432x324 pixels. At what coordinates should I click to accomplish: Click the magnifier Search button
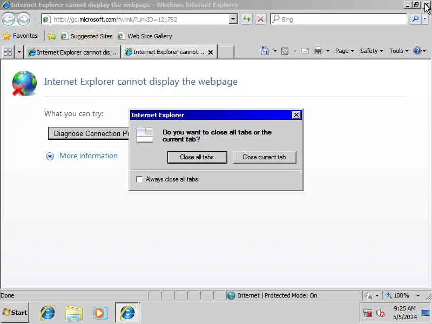tap(415, 19)
